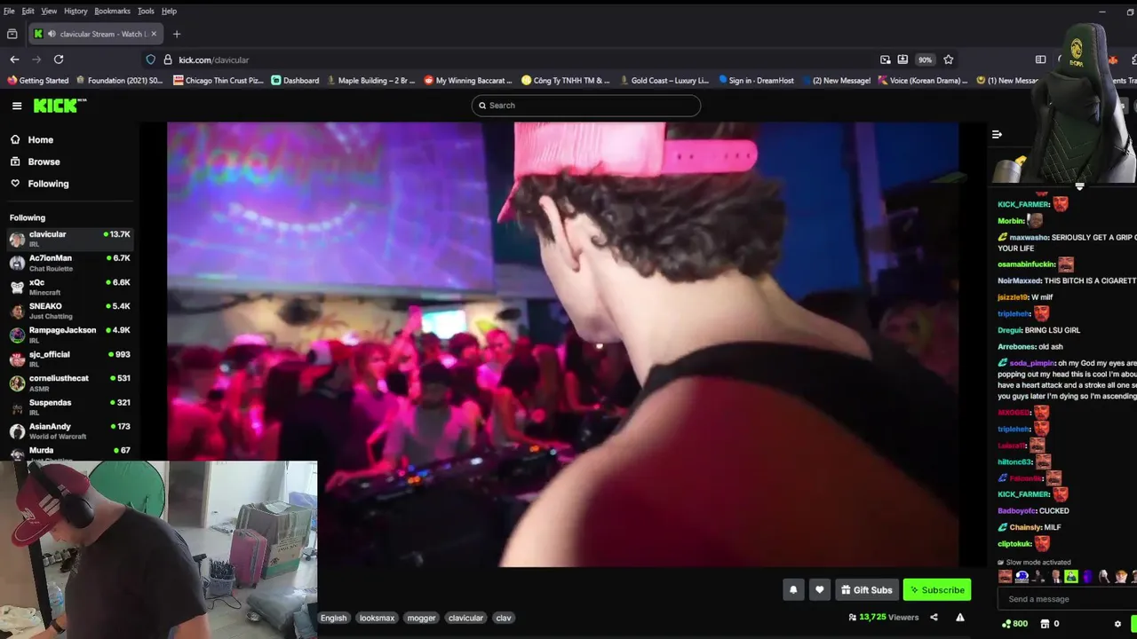Reload the page with the refresh icon
This screenshot has width=1137, height=639.
(59, 59)
